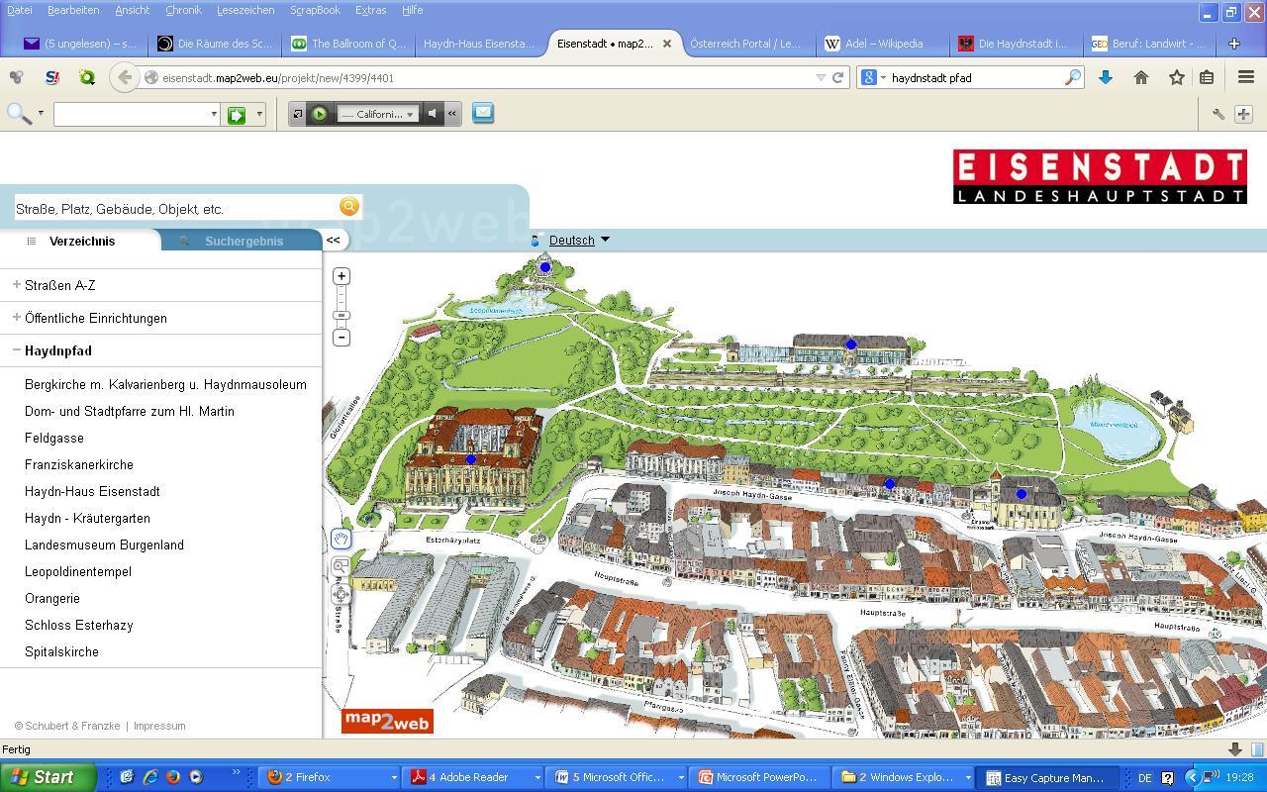Open the Chronik menu

point(183,10)
